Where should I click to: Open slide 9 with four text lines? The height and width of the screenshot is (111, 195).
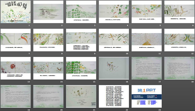pos(81,40)
